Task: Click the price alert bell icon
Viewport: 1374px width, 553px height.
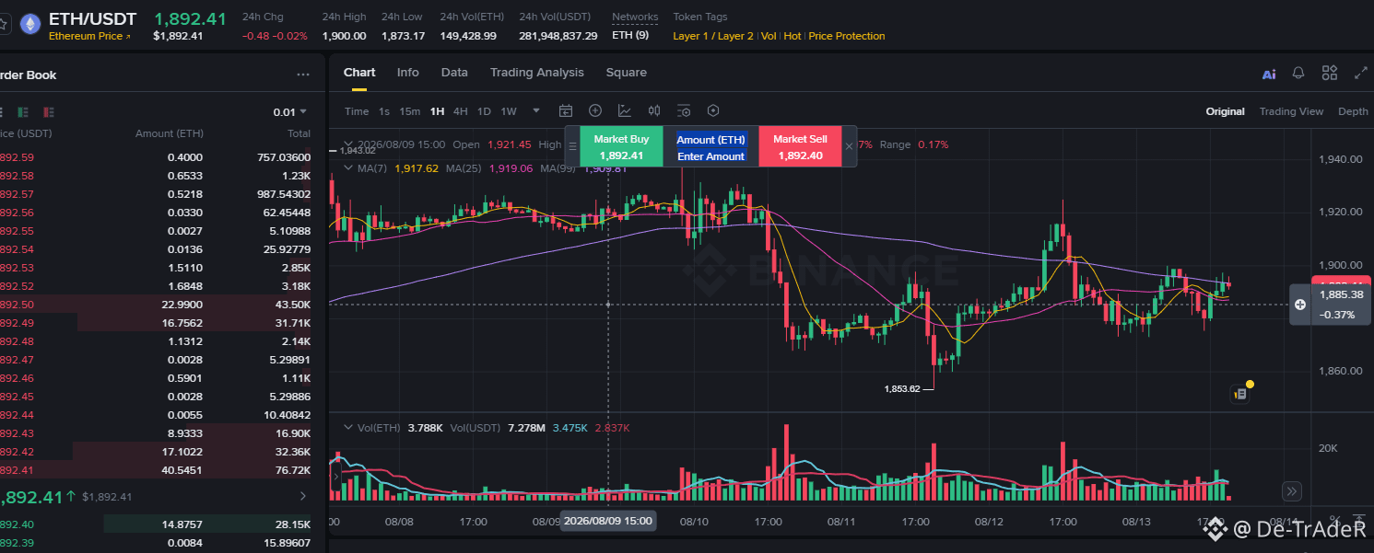Action: click(1298, 73)
